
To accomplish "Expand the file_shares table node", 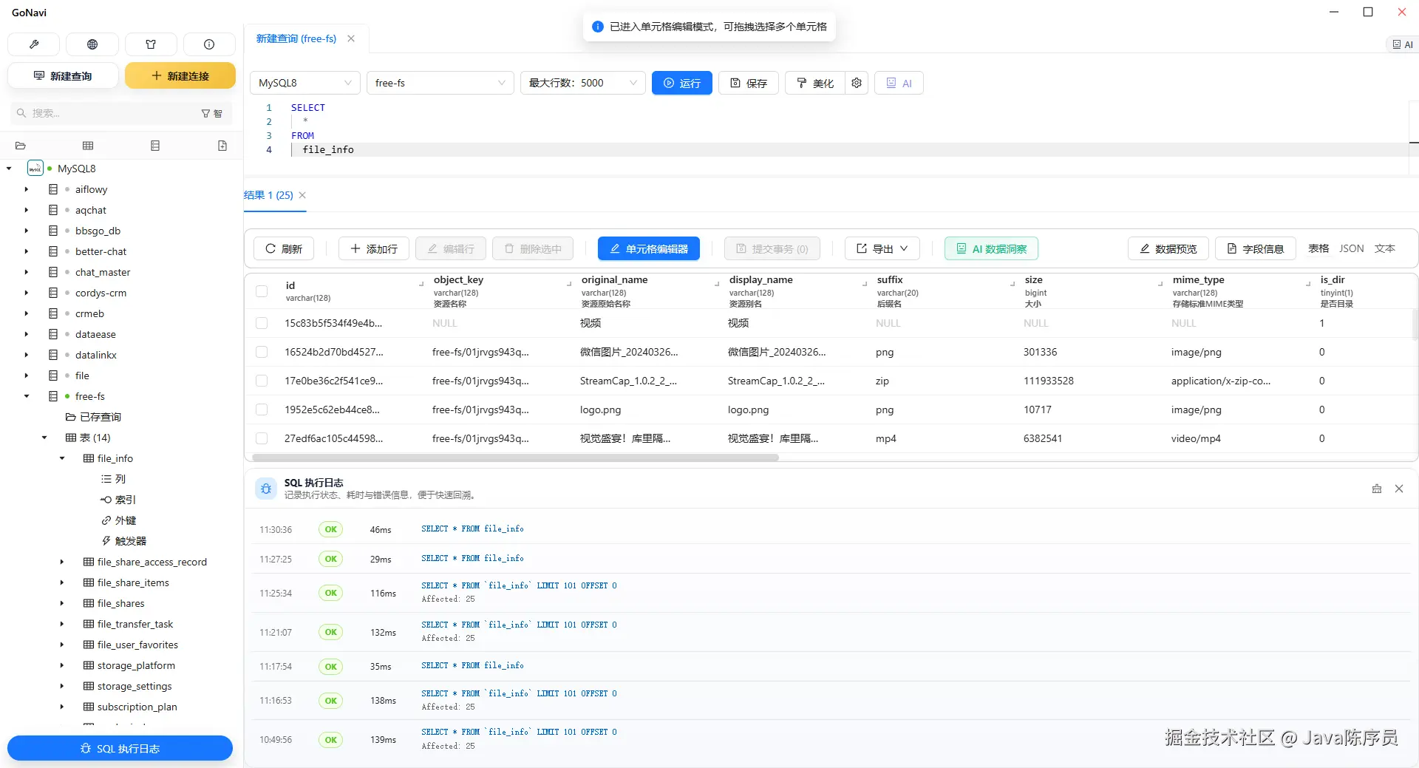I will tap(62, 603).
